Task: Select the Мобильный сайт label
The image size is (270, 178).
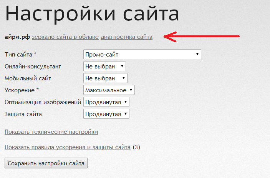Action: tap(28, 78)
